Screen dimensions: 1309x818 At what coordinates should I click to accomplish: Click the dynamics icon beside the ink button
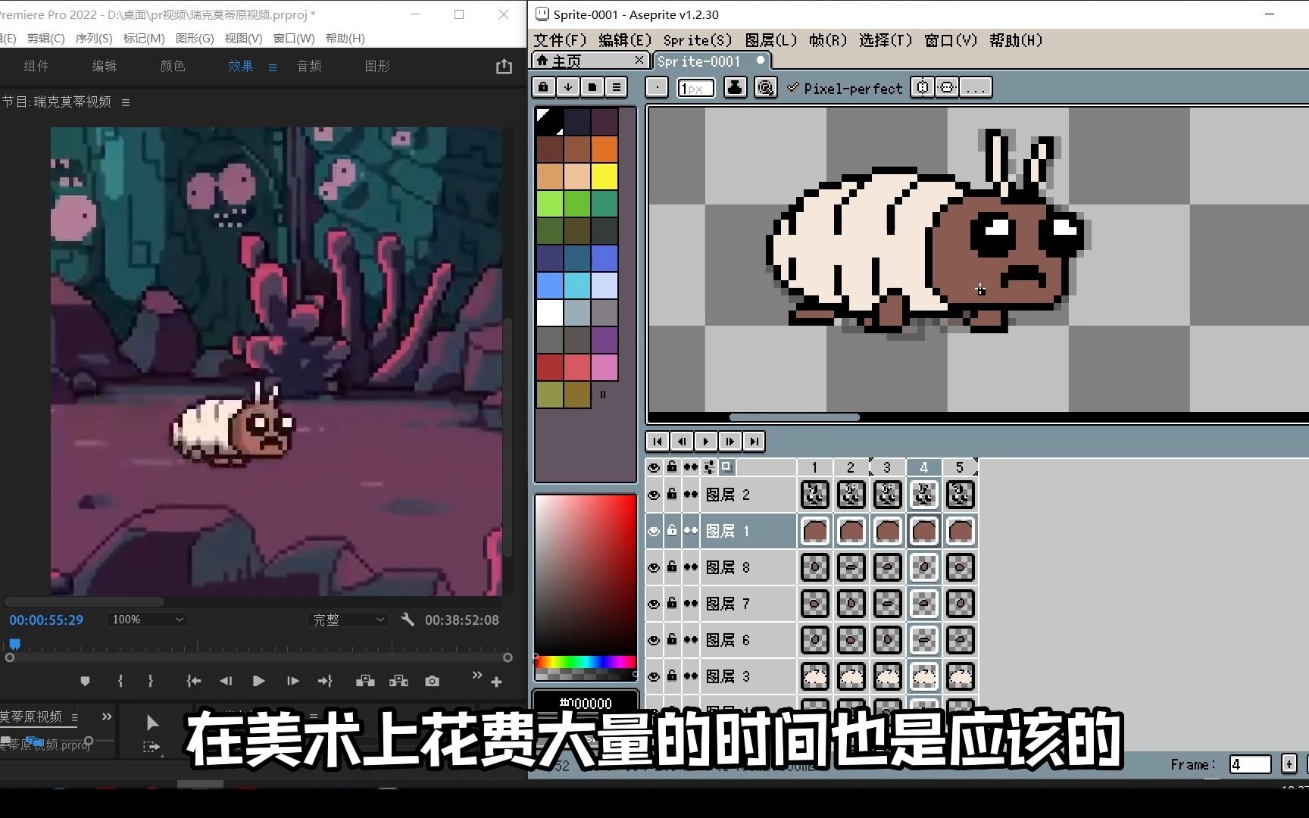(766, 88)
